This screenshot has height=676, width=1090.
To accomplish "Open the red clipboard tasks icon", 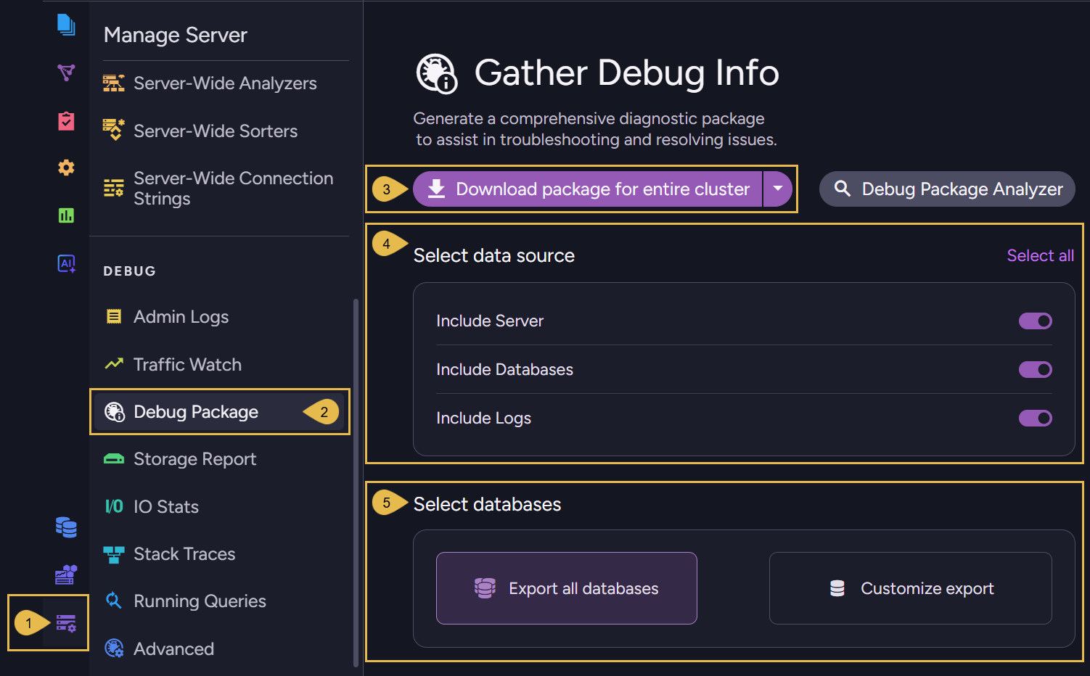I will [66, 120].
